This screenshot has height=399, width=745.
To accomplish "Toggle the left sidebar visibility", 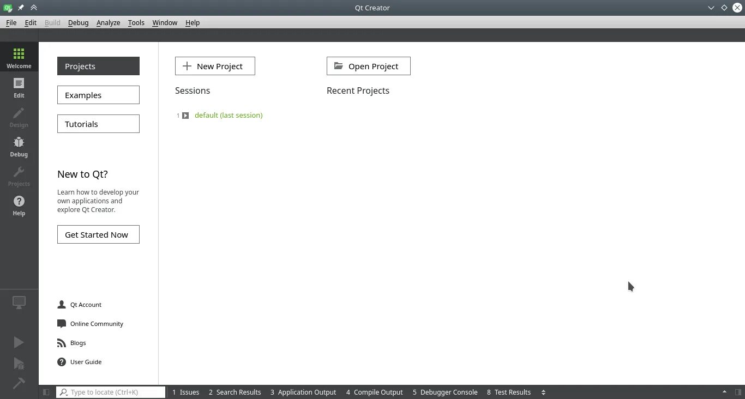I will [46, 392].
